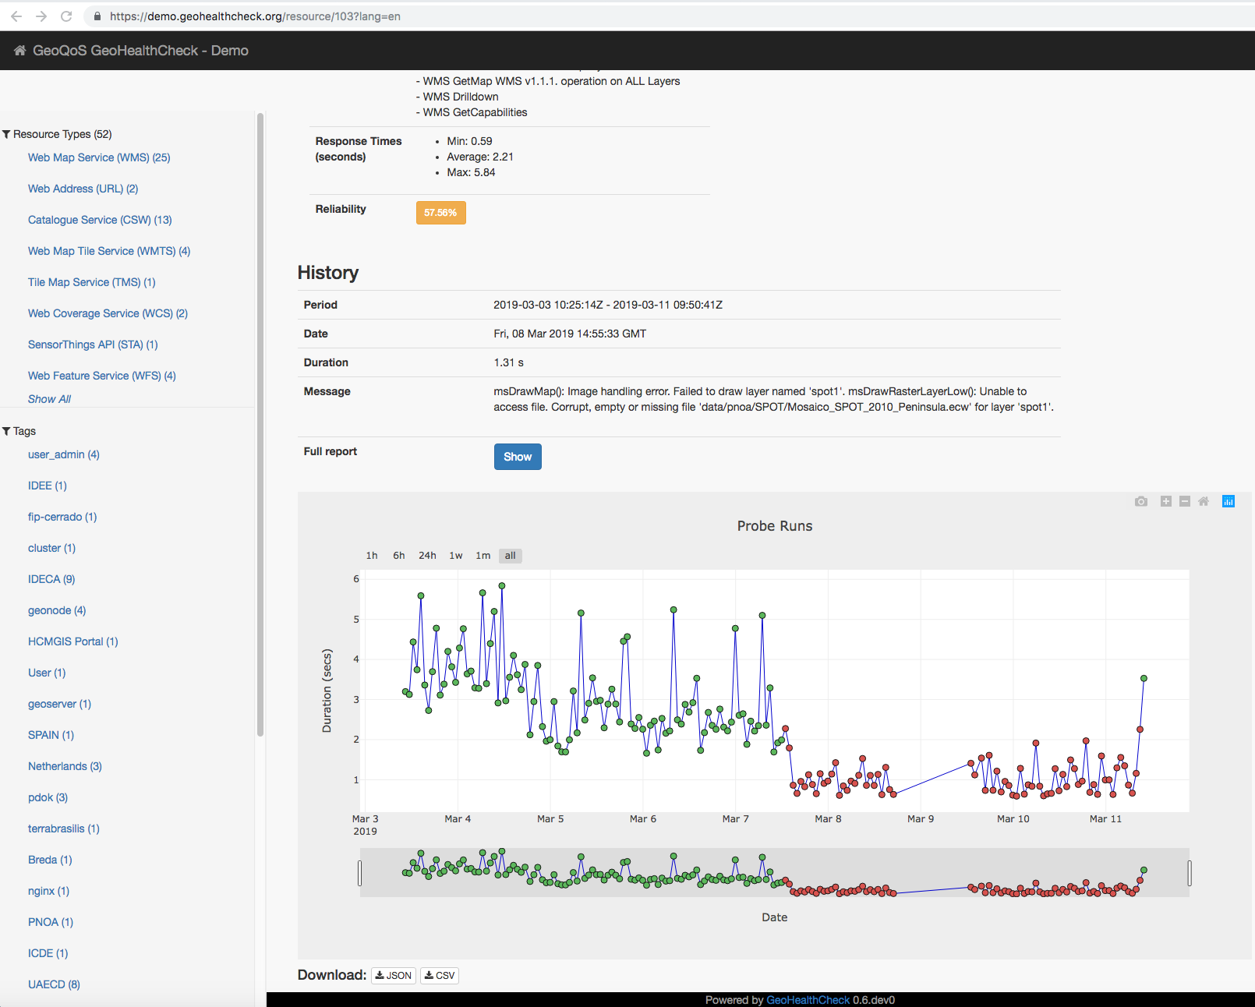Select the 24h range on the chart
Viewport: 1255px width, 1007px height.
427,556
